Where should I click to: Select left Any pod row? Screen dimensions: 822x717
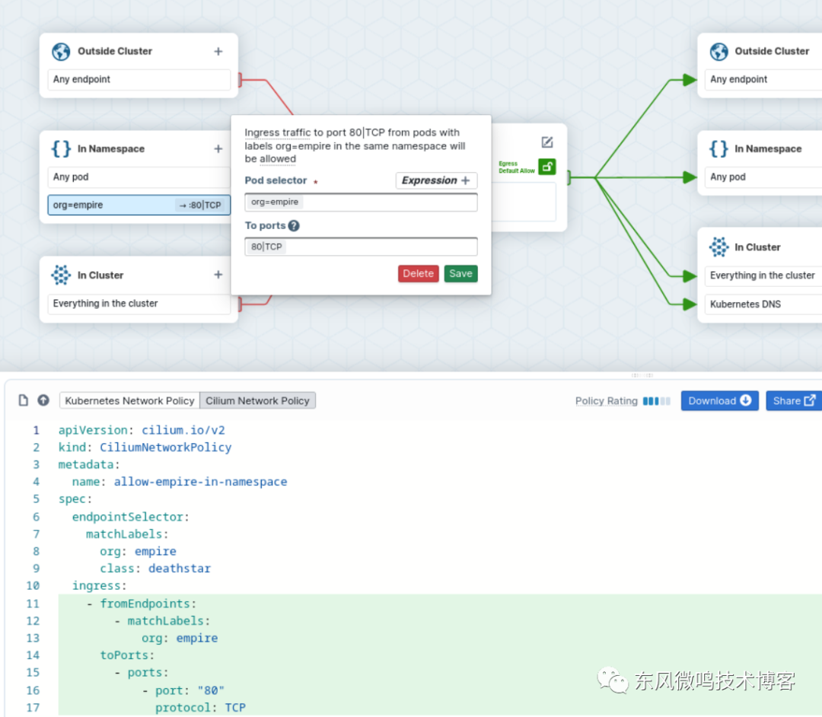139,177
